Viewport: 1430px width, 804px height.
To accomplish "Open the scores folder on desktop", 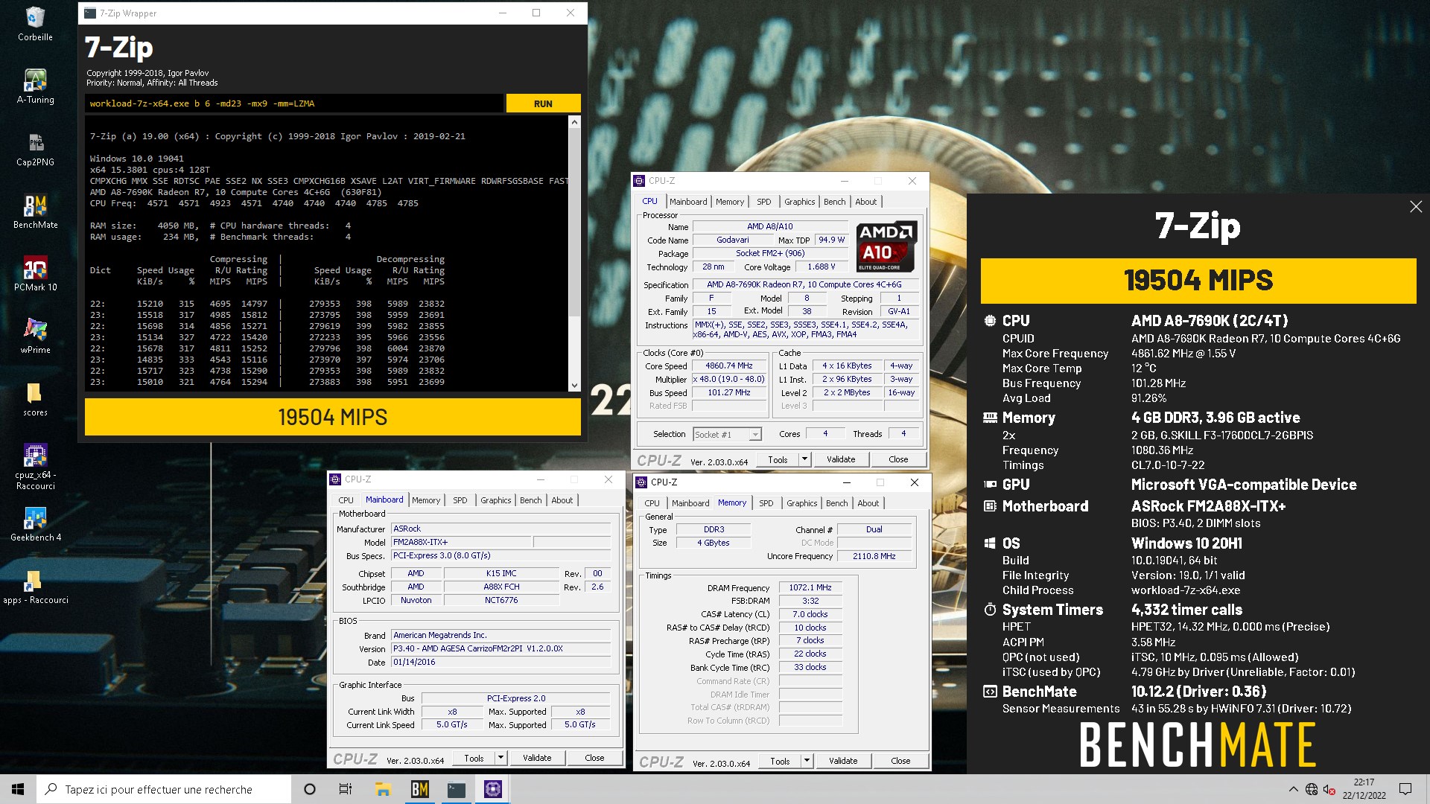I will pyautogui.click(x=35, y=399).
